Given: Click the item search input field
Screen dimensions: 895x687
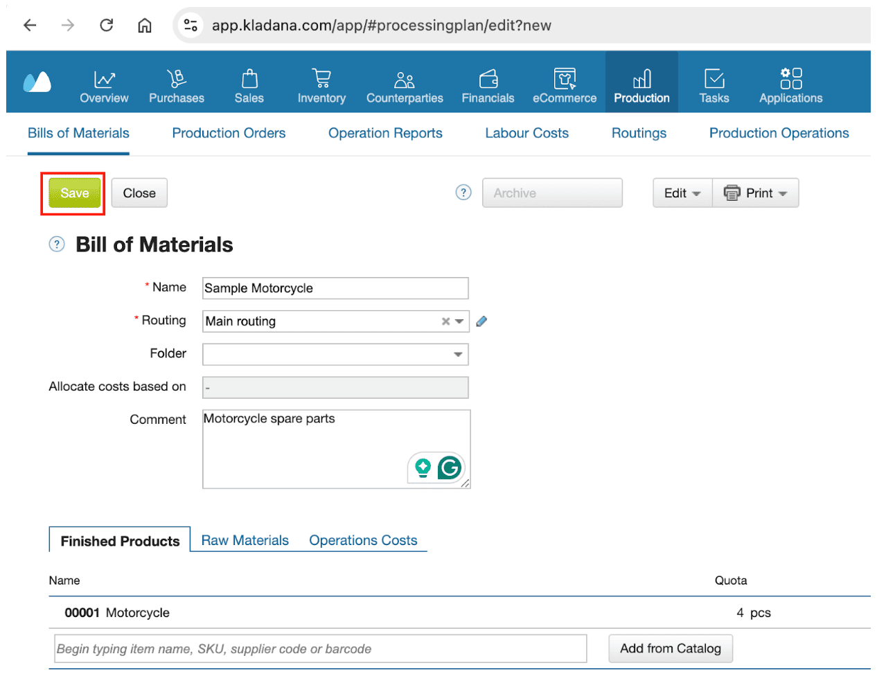Looking at the screenshot, I should pos(321,649).
